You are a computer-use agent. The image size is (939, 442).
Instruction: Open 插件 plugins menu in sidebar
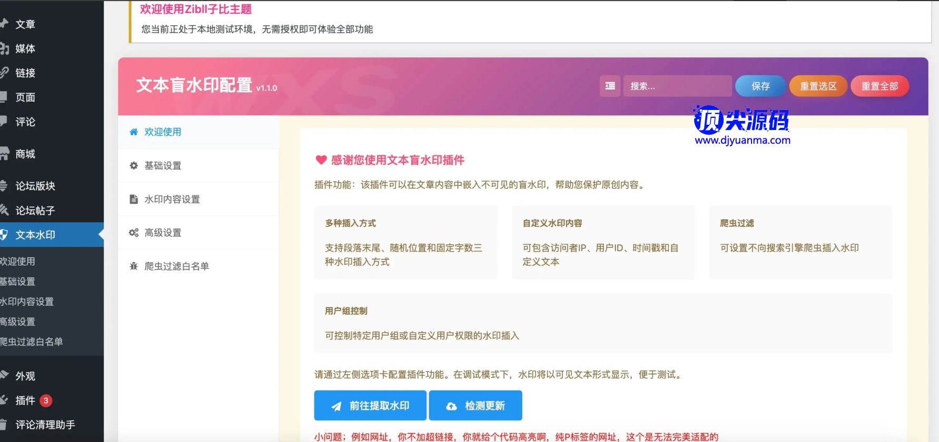[x=25, y=400]
